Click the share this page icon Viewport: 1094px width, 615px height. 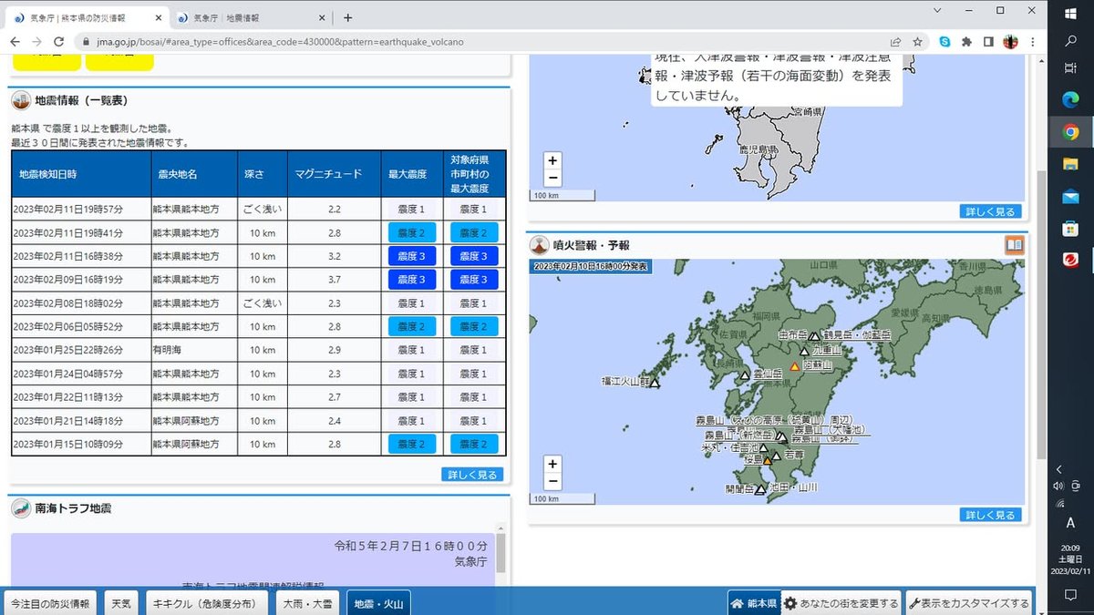[895, 42]
